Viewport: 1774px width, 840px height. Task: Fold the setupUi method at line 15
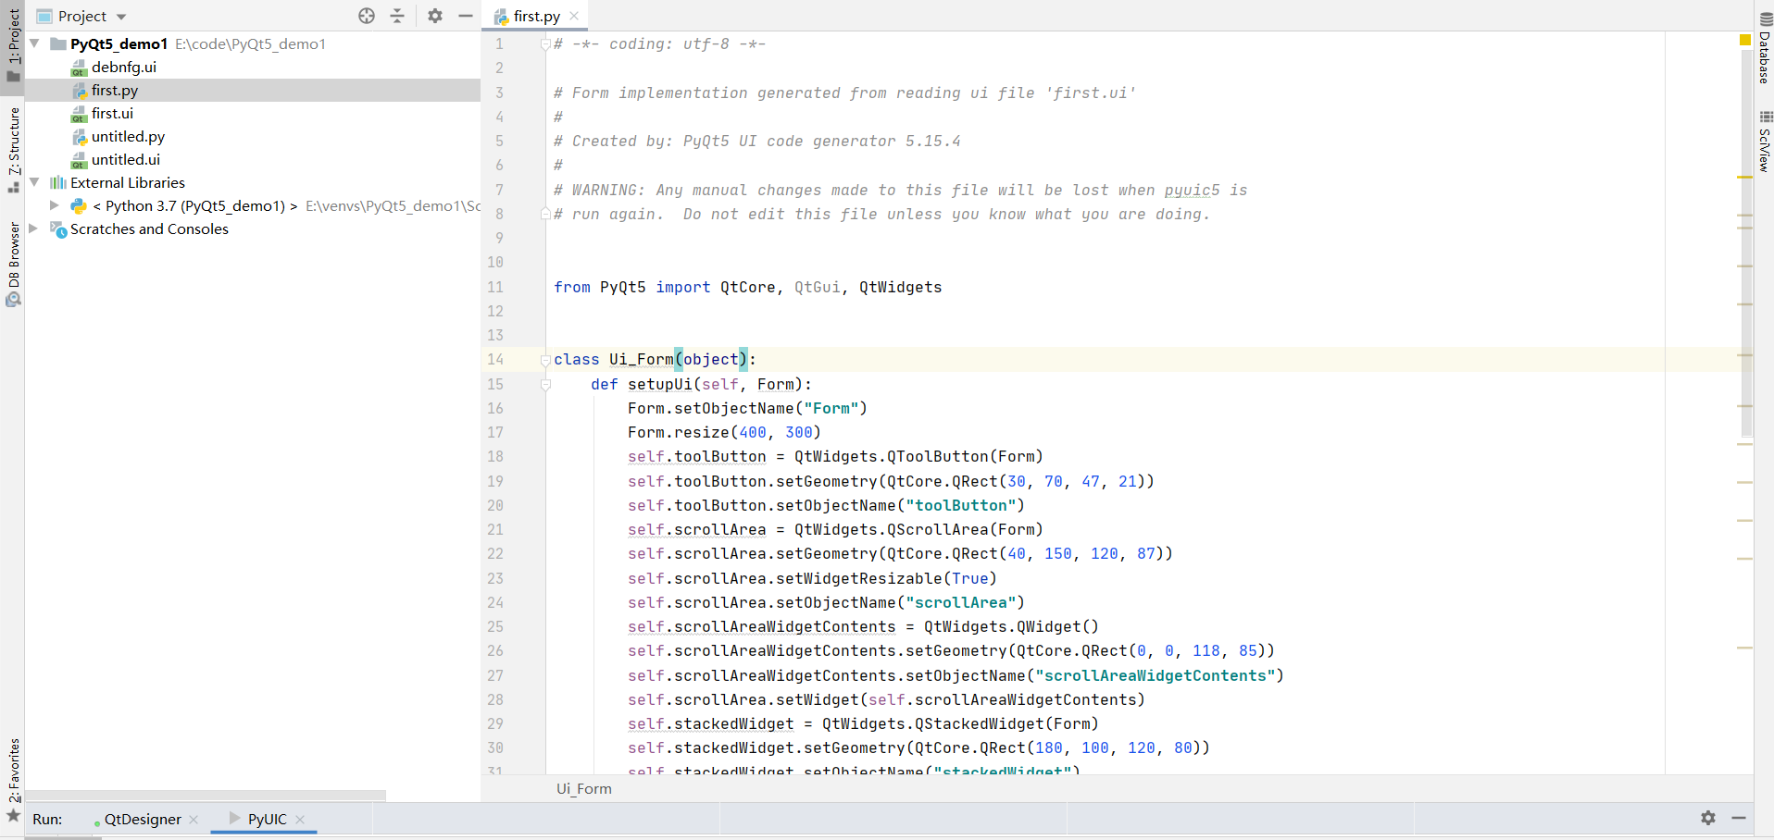click(x=545, y=385)
